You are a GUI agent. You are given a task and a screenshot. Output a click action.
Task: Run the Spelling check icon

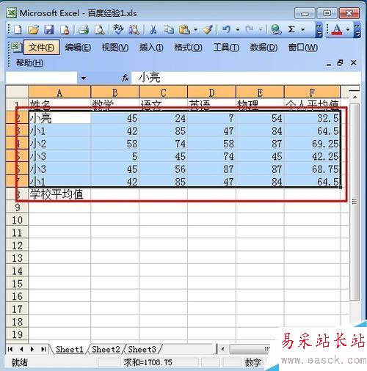(118, 30)
